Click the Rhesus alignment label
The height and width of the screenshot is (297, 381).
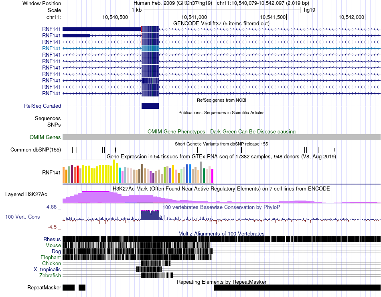click(52, 239)
